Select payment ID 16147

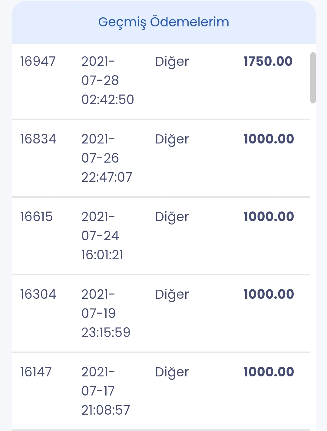click(x=36, y=372)
